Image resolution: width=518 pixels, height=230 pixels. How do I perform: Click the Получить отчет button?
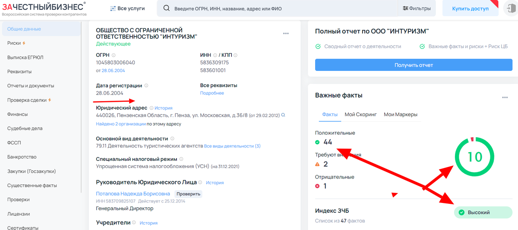click(x=414, y=65)
